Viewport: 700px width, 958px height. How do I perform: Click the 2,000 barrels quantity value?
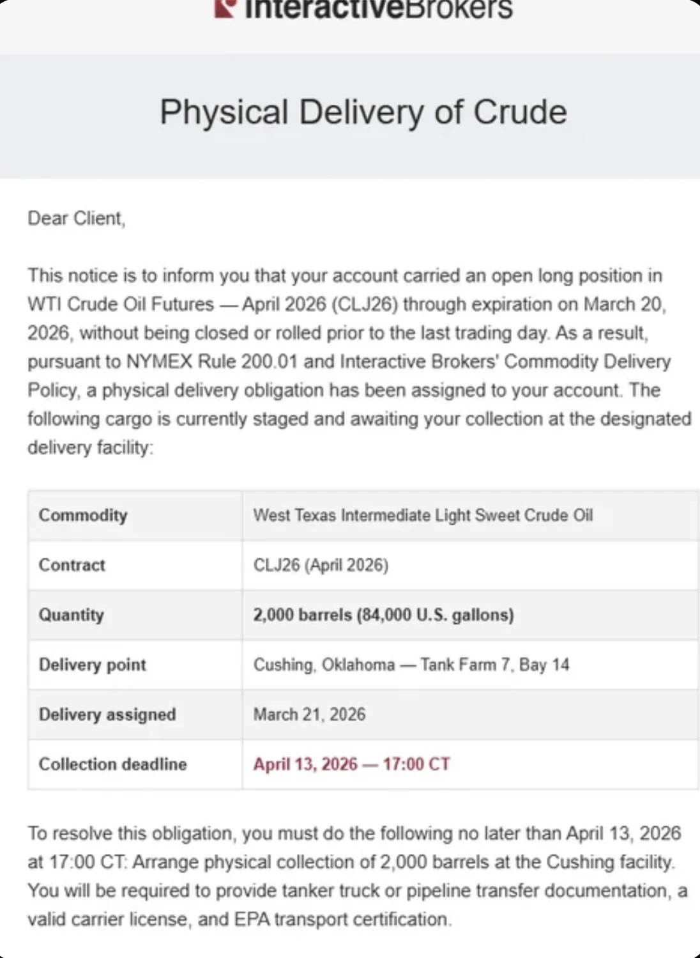click(383, 615)
